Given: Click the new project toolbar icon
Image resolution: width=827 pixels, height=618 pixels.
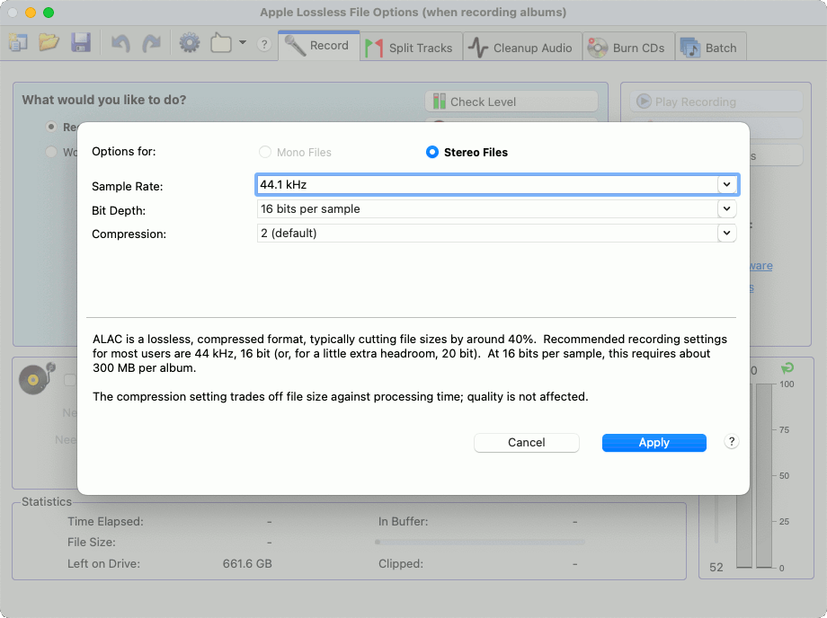Looking at the screenshot, I should pyautogui.click(x=19, y=43).
